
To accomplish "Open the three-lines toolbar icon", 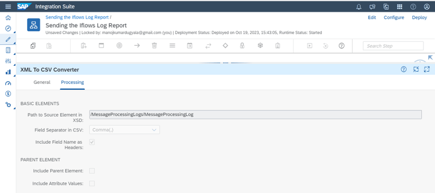I will pos(172,46).
